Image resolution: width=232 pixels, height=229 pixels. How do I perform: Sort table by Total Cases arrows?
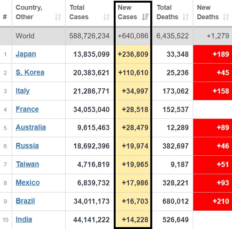(x=106, y=17)
